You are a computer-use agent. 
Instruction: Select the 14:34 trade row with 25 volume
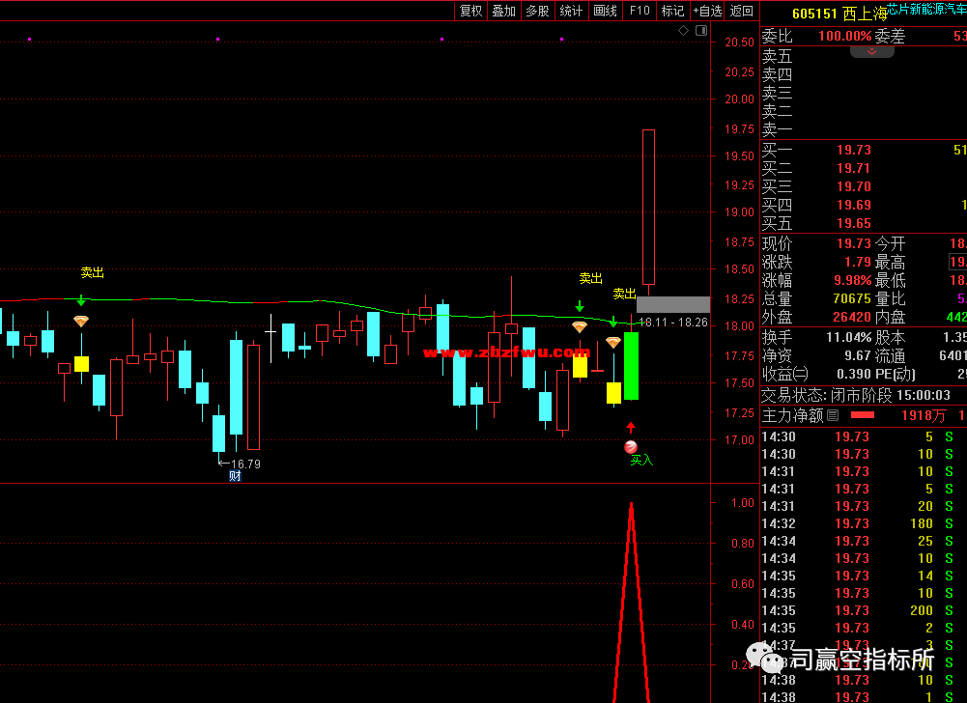864,541
